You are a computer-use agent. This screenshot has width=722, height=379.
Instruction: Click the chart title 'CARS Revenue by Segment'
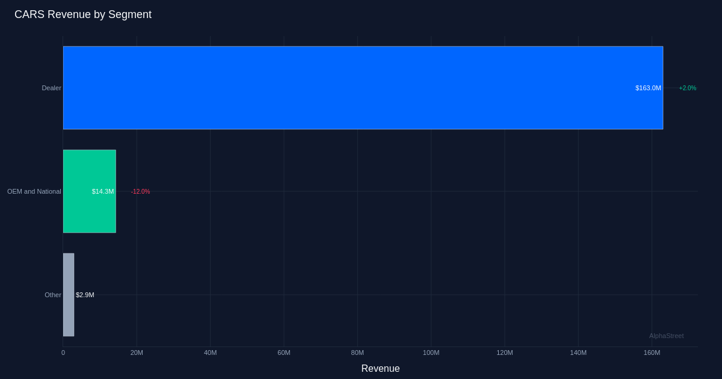tap(83, 14)
